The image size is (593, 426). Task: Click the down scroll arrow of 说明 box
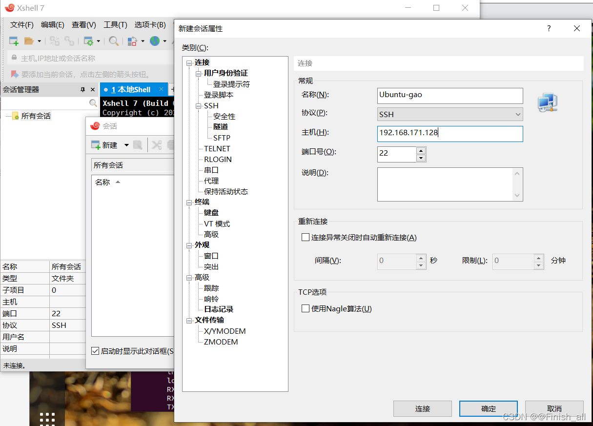(x=517, y=195)
